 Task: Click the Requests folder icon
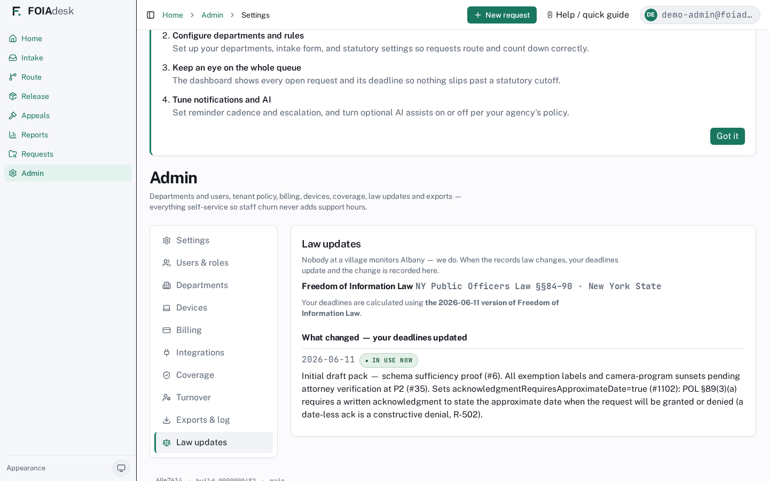(13, 154)
